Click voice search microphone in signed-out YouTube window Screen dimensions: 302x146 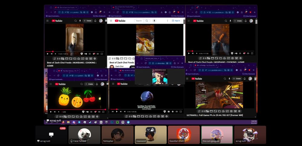point(154,21)
